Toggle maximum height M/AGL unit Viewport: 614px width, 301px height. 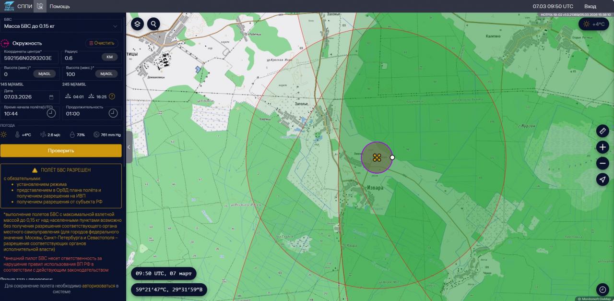point(106,74)
